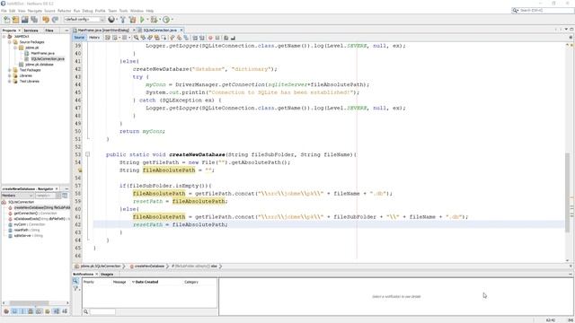Click the Shift Line Left editor icon
The image size is (575, 323).
click(195, 38)
